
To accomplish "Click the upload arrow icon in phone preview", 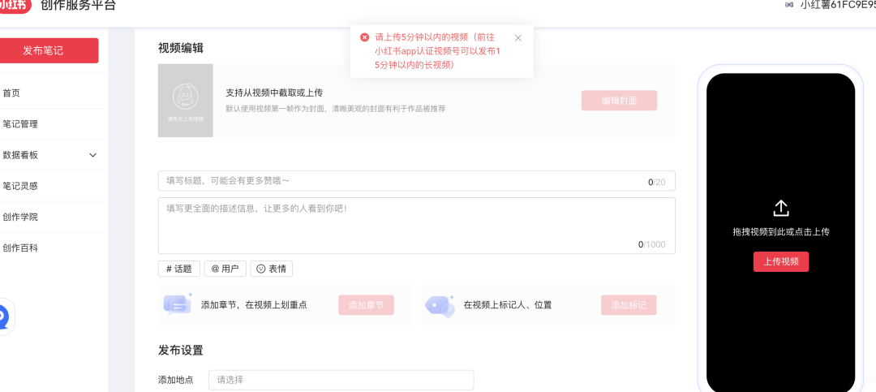I will click(x=780, y=208).
